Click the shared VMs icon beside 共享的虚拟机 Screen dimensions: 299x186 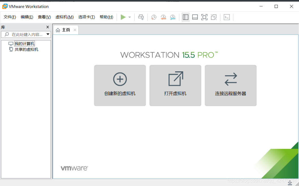(11, 50)
